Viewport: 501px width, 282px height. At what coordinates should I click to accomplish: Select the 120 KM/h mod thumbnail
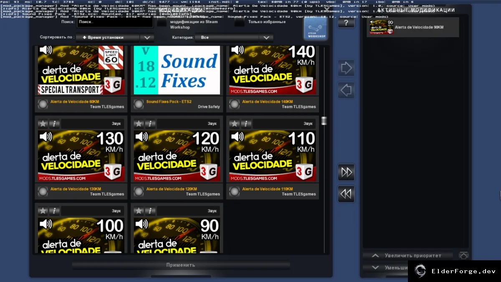click(x=177, y=156)
